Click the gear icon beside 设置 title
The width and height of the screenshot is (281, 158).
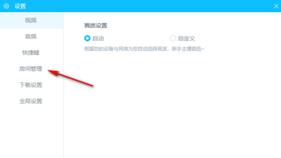point(6,6)
